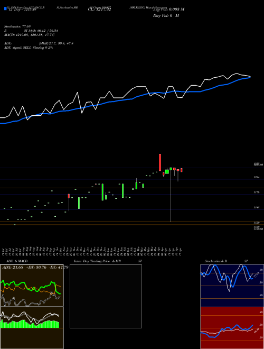Click the Stochastics & RSI panel title
The width and height of the screenshot is (264, 349).
pyautogui.click(x=226, y=261)
